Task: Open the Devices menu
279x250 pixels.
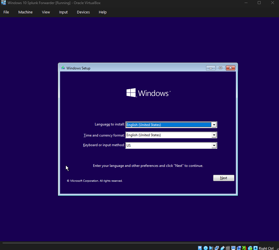Action: click(83, 12)
